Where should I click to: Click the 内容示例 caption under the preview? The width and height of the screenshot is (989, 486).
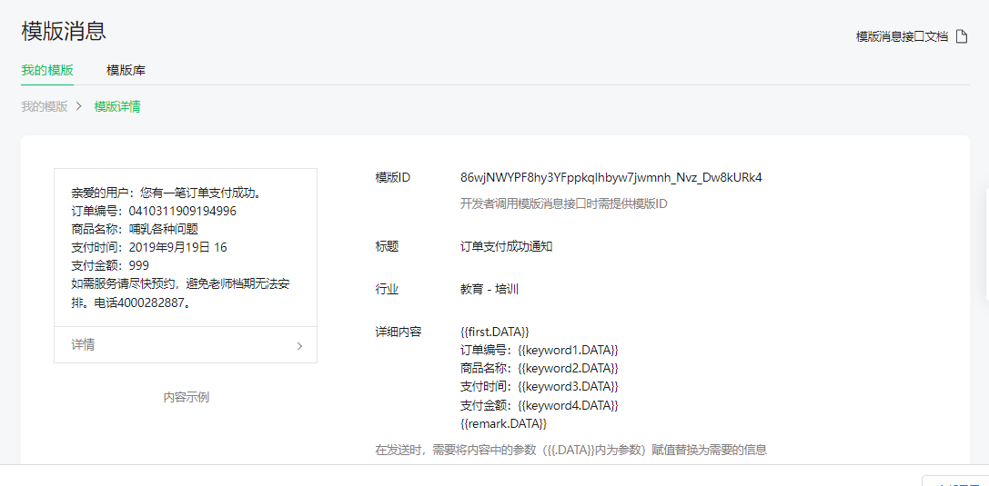click(187, 397)
